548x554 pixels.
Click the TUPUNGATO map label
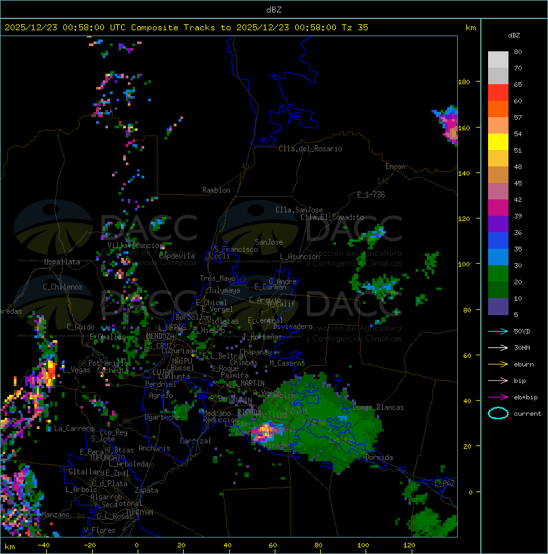pos(107,457)
